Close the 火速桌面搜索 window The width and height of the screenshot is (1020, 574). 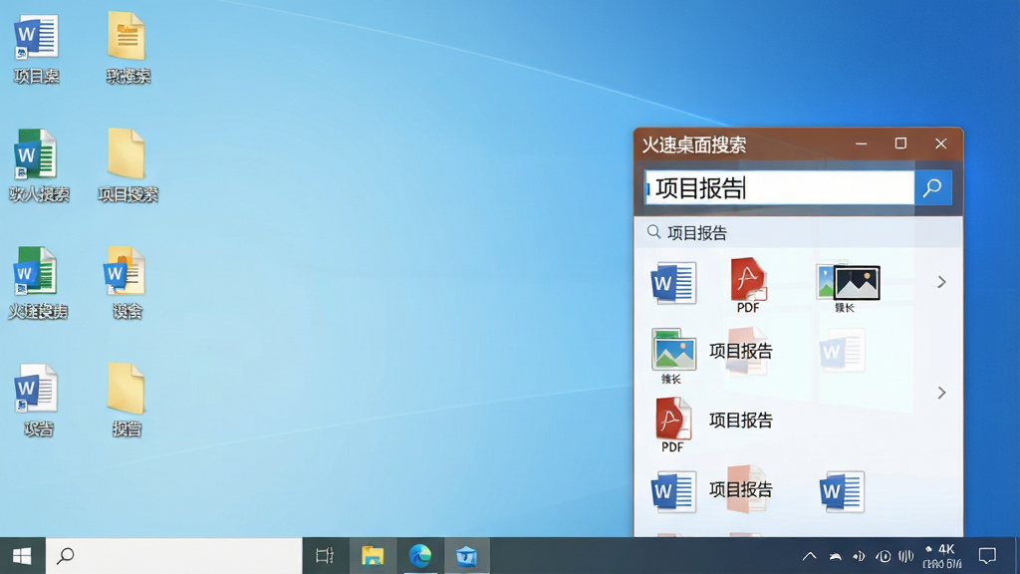pos(940,143)
